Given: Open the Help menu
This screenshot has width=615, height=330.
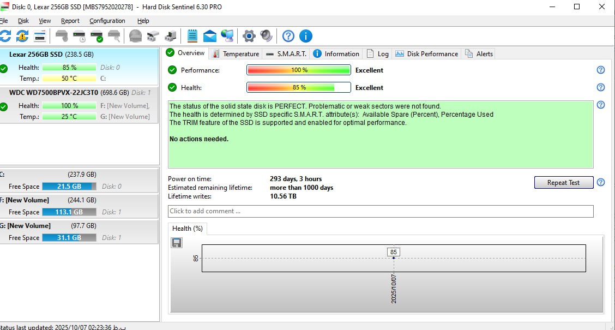Looking at the screenshot, I should click(143, 21).
